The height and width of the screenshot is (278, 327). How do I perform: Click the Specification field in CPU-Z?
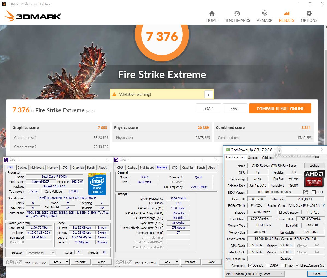tap(67, 198)
